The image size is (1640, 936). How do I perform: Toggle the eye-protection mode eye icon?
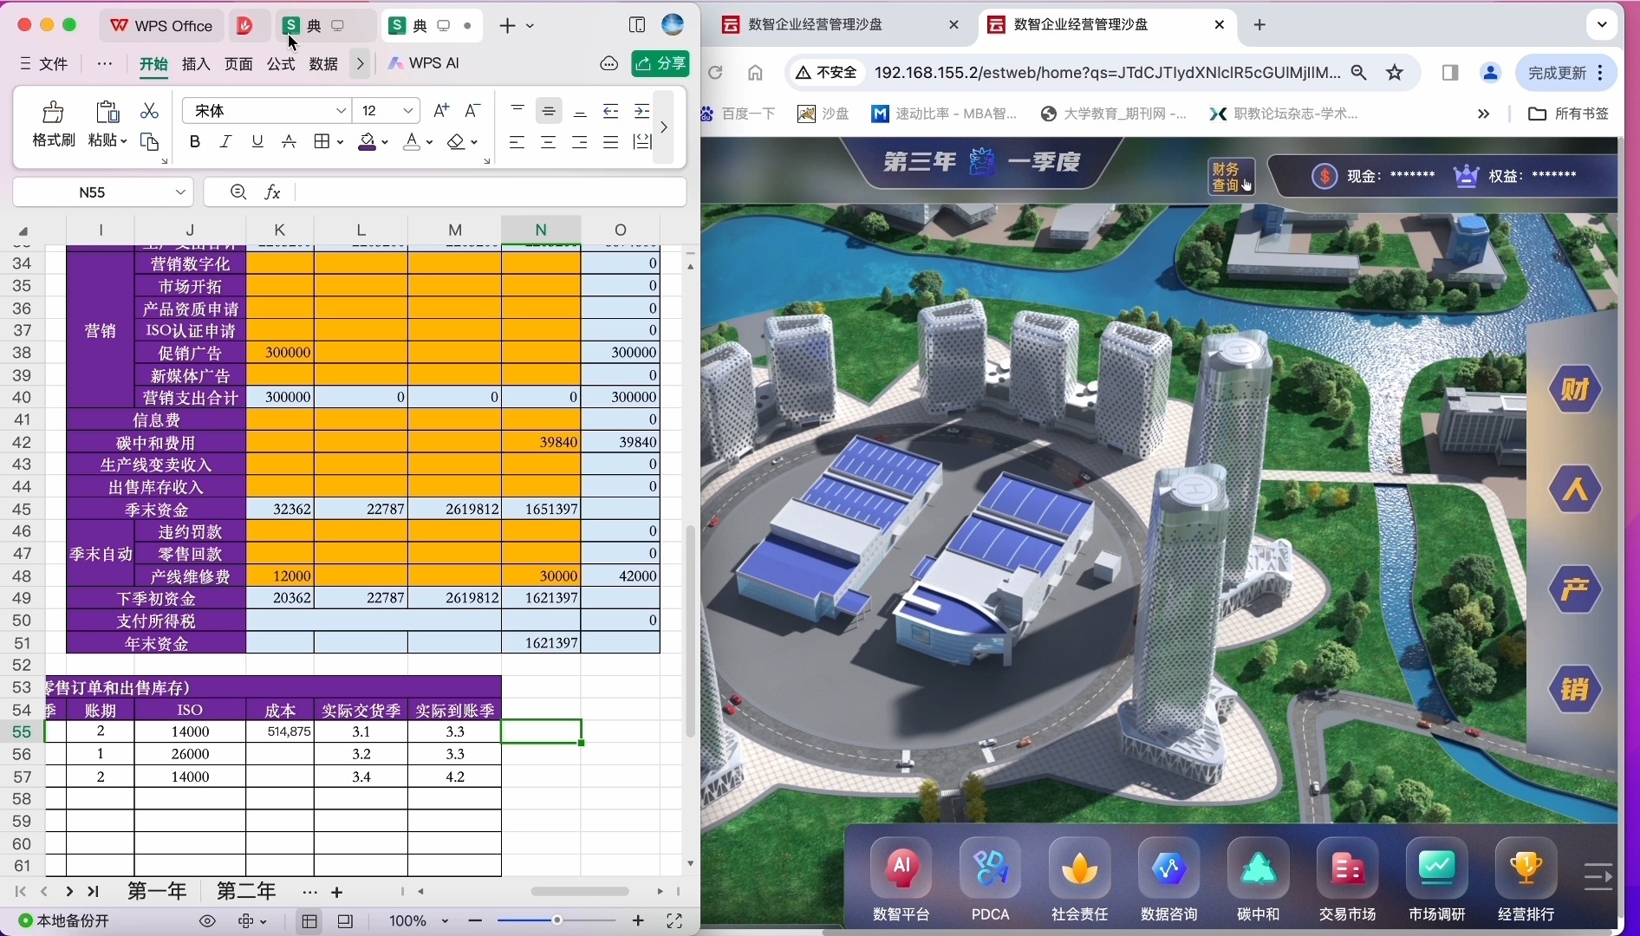click(207, 921)
